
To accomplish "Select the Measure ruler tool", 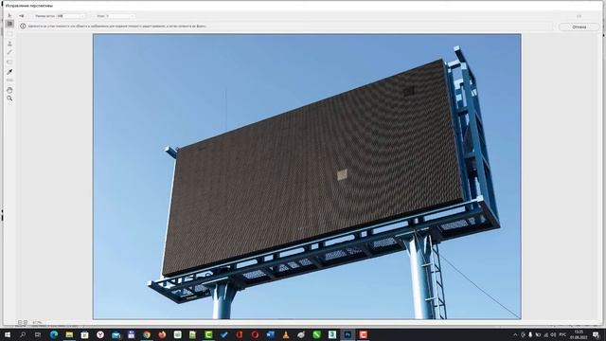I will coord(9,81).
